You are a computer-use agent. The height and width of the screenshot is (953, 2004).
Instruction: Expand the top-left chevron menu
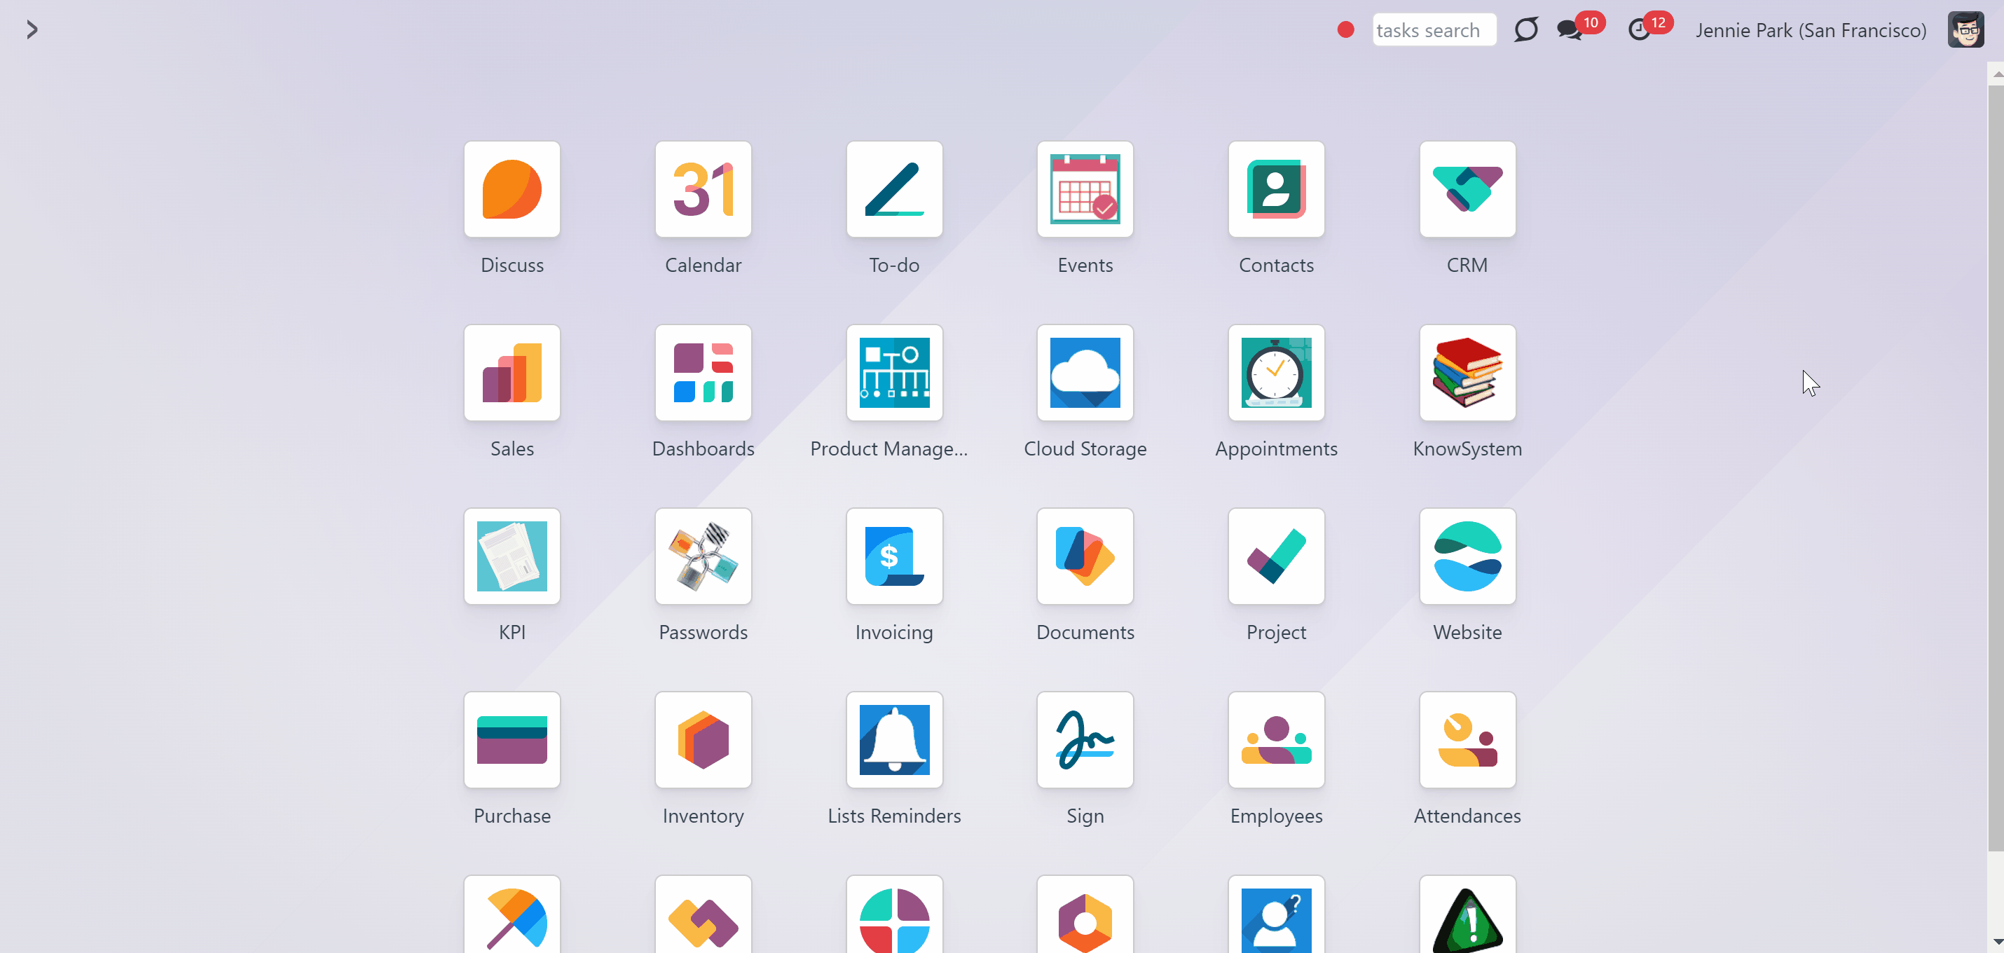click(x=32, y=29)
